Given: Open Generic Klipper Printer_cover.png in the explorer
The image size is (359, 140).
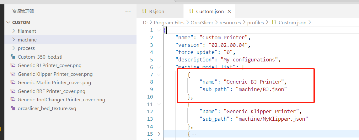Looking at the screenshot, I should (55, 74).
